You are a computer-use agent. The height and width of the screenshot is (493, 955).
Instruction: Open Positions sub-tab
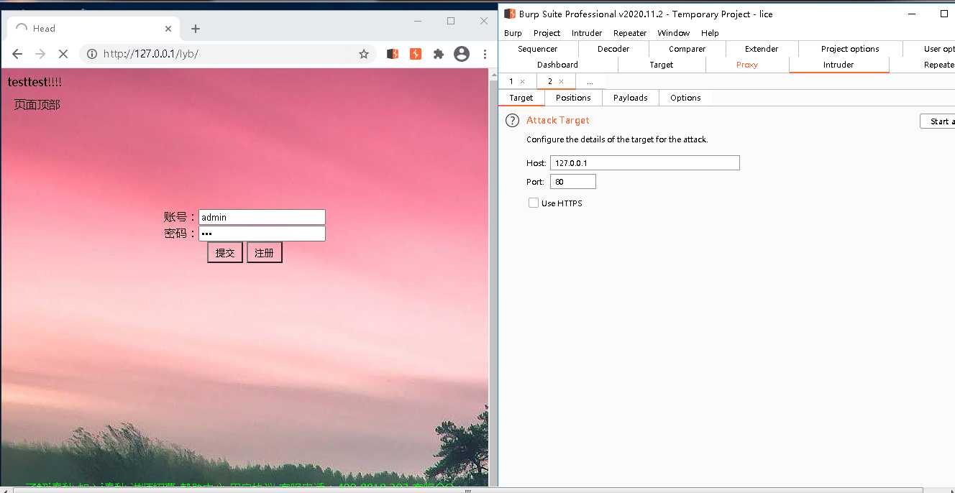coord(573,98)
